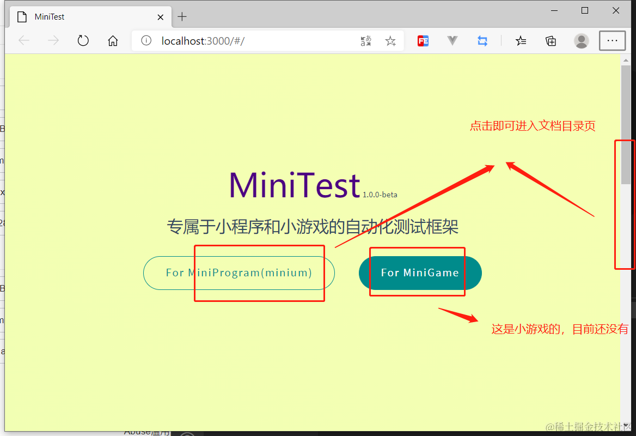Select the MiniTest browser tab
Screen dimensions: 636x436
pos(90,17)
